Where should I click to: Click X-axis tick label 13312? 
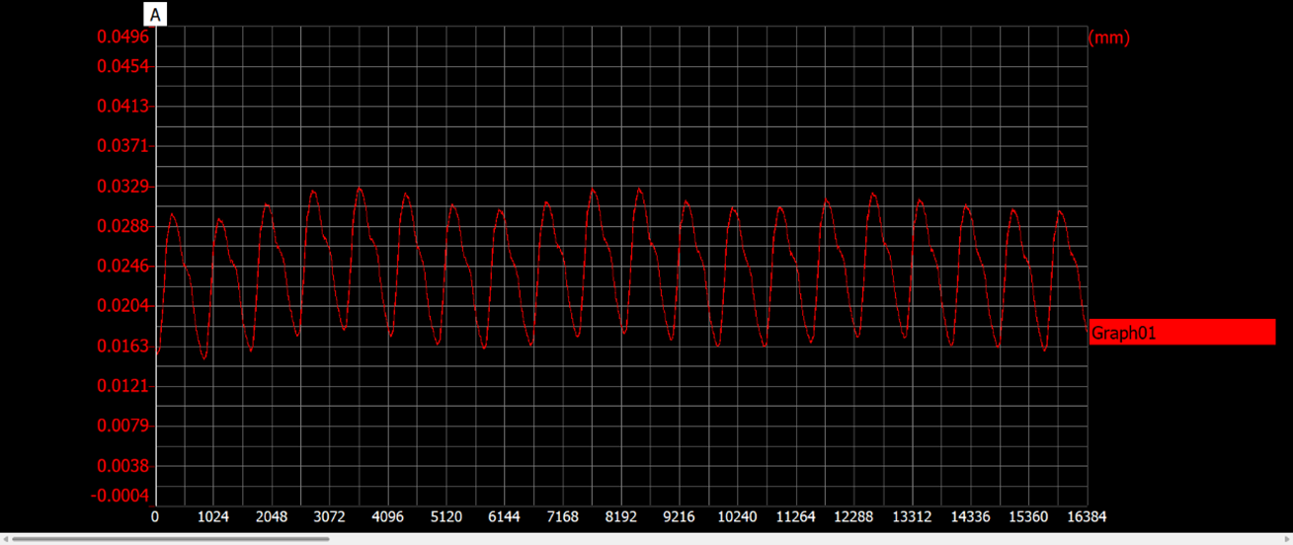(913, 516)
